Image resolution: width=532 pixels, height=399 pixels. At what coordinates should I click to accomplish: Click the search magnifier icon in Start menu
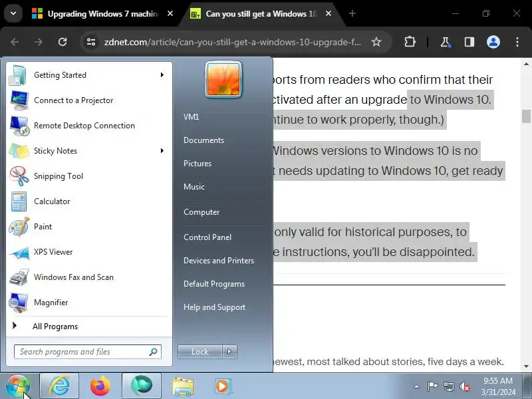coord(154,352)
